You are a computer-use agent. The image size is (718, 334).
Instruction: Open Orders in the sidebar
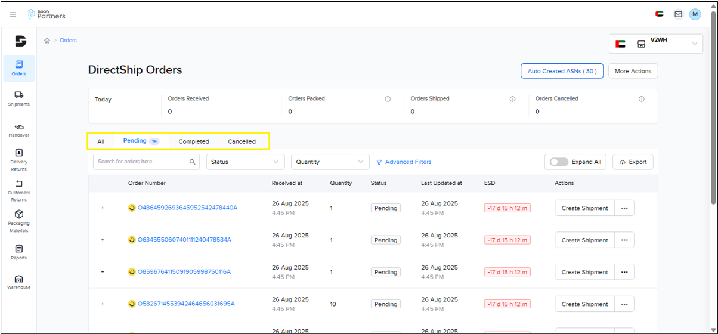[x=18, y=68]
